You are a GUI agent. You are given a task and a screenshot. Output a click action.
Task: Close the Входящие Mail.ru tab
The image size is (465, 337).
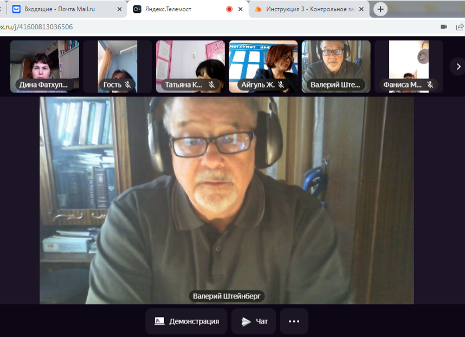point(119,9)
